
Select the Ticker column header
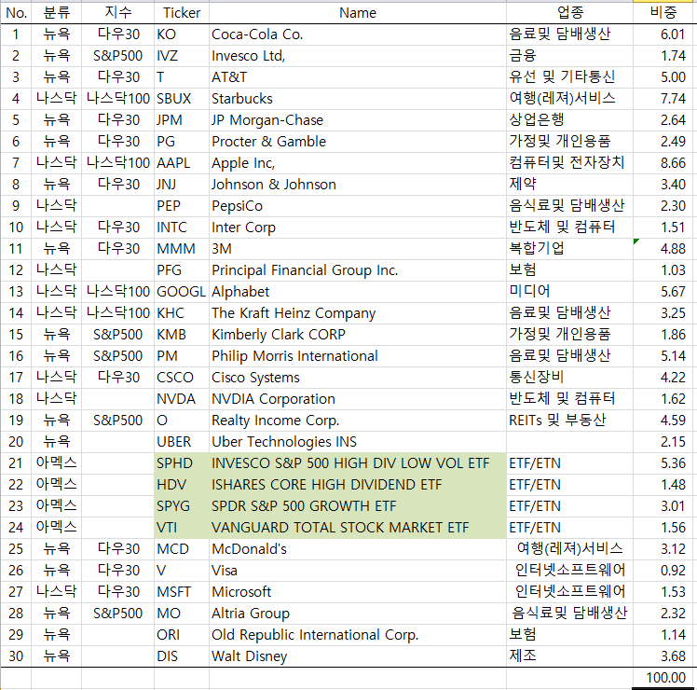tap(182, 13)
